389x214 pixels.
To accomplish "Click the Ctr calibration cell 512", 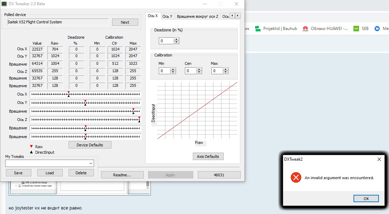I will click(x=115, y=63).
